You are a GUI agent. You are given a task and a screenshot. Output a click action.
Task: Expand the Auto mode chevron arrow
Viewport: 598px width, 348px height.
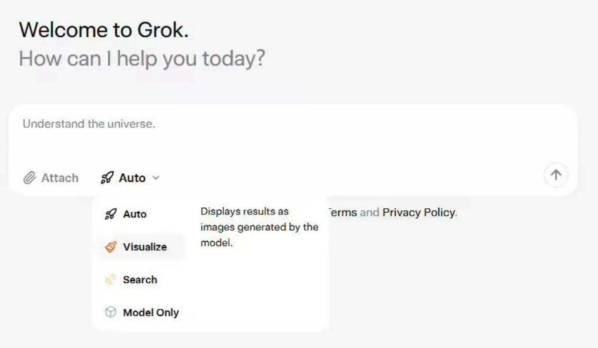[155, 178]
